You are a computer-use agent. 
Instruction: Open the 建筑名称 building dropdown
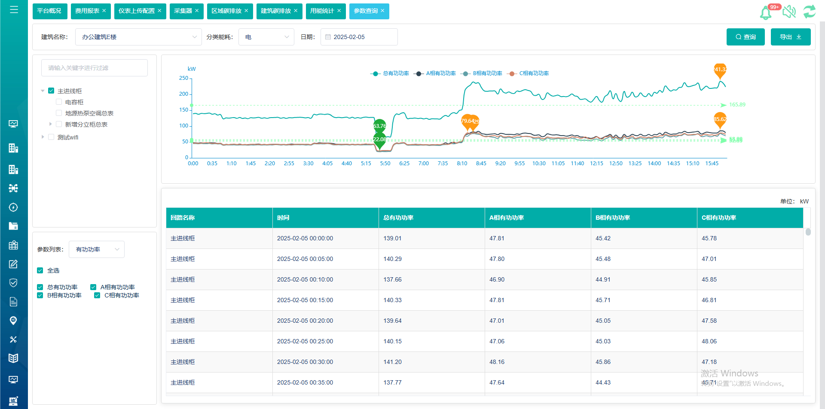coord(138,37)
